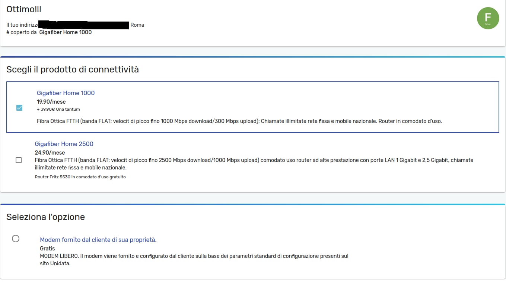Click the 1000 Mbps FTTH description text
Screen dimensions: 506x285
[x=239, y=121]
